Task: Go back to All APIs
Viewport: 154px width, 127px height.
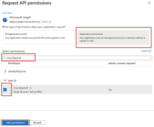Action: click(x=7, y=13)
